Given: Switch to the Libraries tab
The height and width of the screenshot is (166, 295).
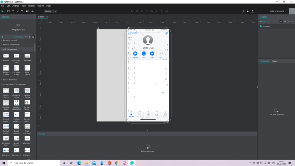Looking at the screenshot, I should [x=5, y=17].
